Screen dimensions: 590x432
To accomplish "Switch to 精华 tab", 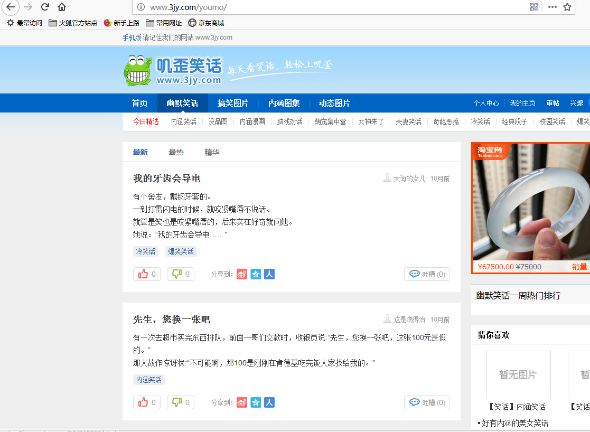I will click(x=212, y=152).
